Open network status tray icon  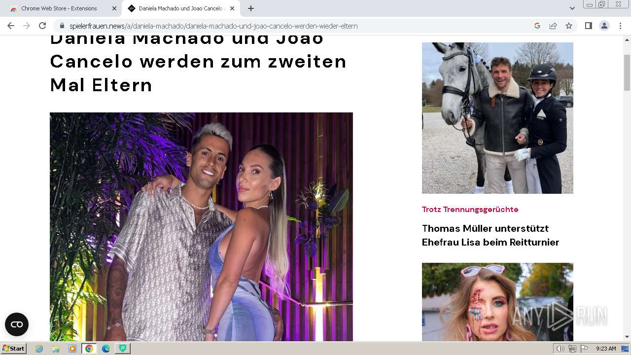(572, 349)
